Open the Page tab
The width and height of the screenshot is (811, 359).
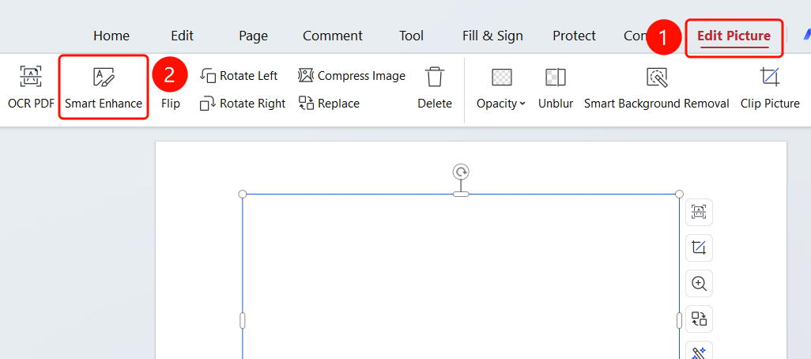coord(253,36)
